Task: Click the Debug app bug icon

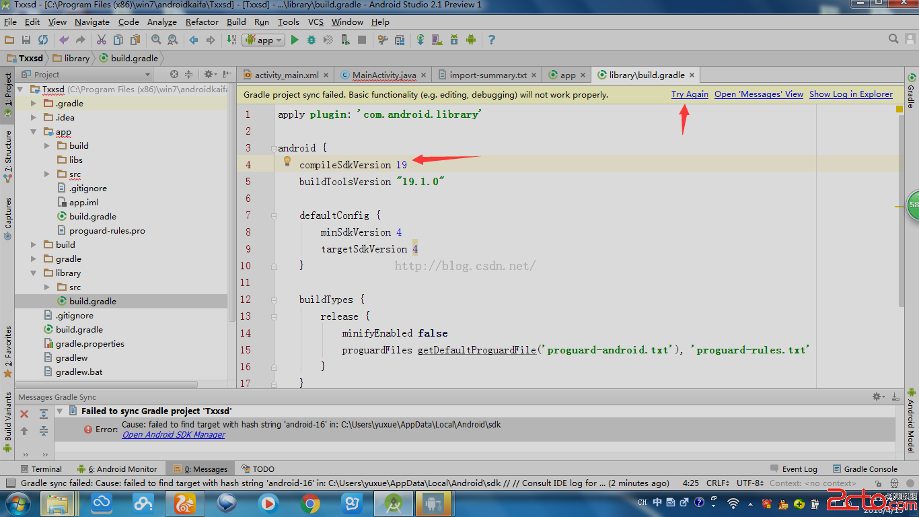Action: tap(311, 40)
